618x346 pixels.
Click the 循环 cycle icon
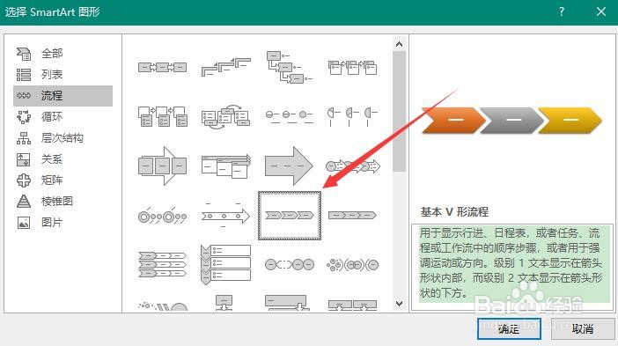pos(23,116)
